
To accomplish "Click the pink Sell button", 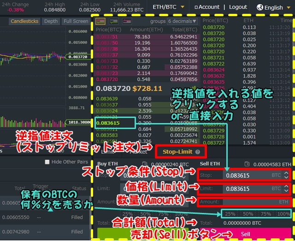I will pos(246,234).
